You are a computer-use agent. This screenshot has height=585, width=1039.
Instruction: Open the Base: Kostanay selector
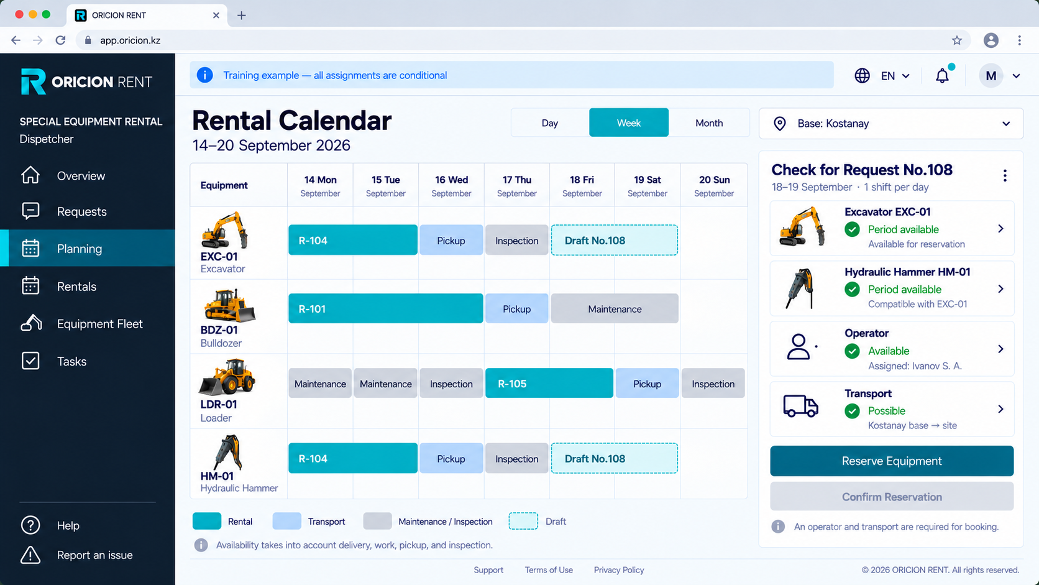pos(891,123)
